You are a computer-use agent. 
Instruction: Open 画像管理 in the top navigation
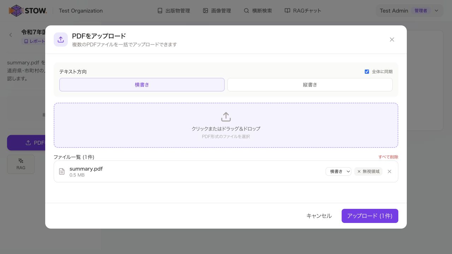(x=217, y=11)
